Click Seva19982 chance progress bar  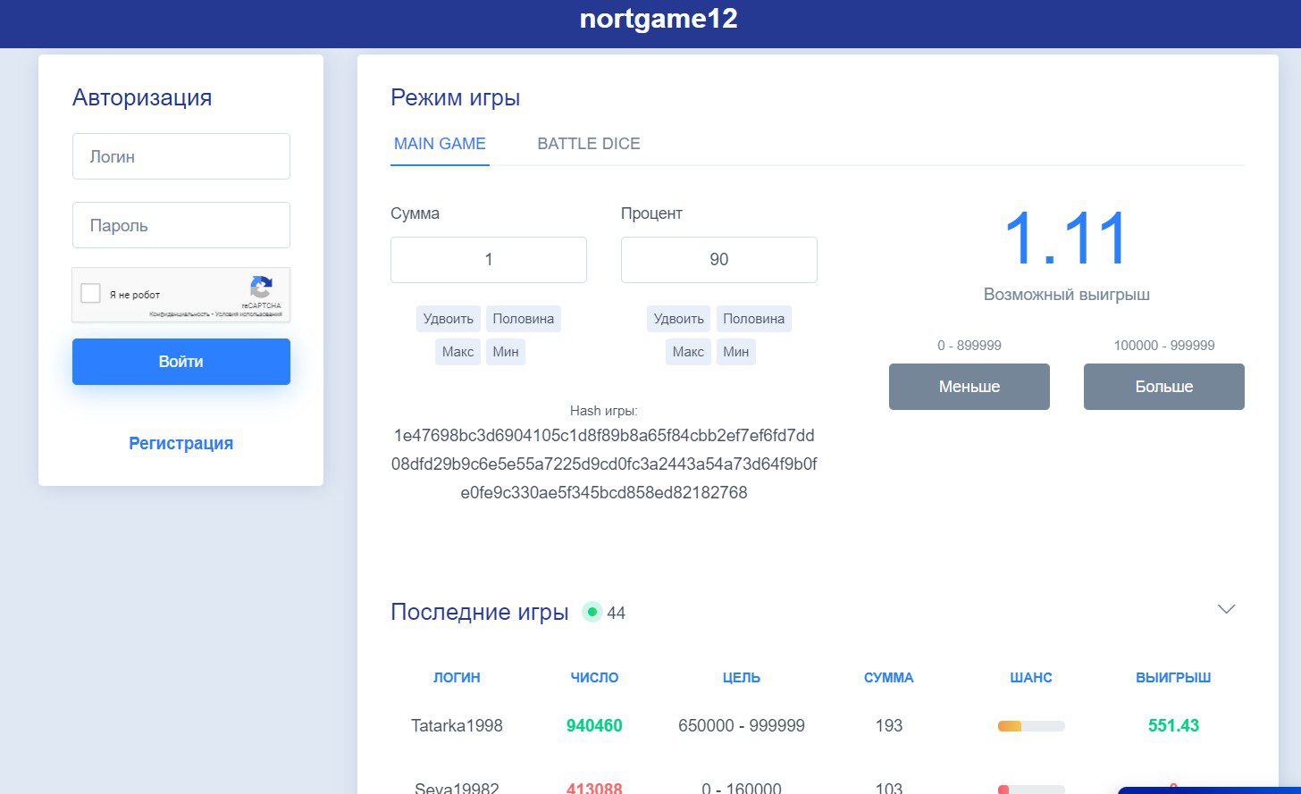click(x=1031, y=790)
